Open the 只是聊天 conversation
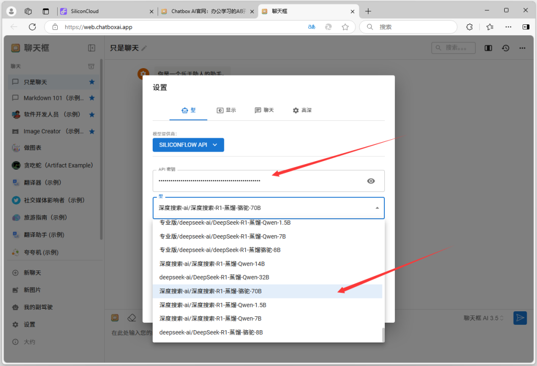Viewport: 537px width, 366px height. pos(54,82)
